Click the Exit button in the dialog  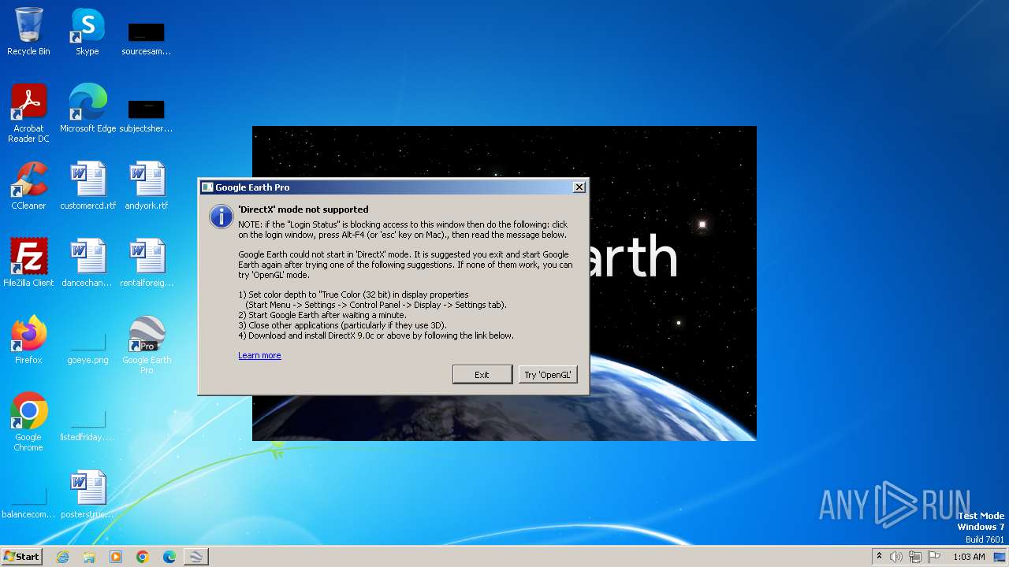(x=482, y=375)
